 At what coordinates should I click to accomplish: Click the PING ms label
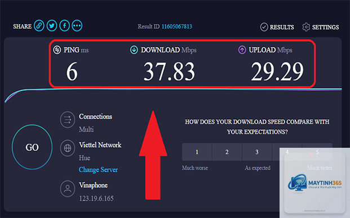pos(76,50)
